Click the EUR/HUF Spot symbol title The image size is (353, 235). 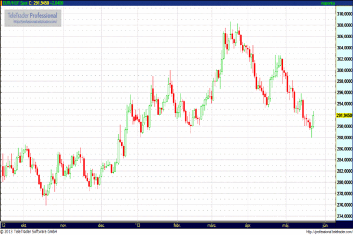pyautogui.click(x=14, y=3)
